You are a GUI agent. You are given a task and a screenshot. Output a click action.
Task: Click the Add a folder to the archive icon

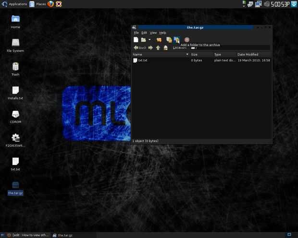tap(176, 40)
